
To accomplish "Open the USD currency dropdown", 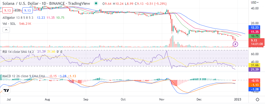I will point(255,2).
